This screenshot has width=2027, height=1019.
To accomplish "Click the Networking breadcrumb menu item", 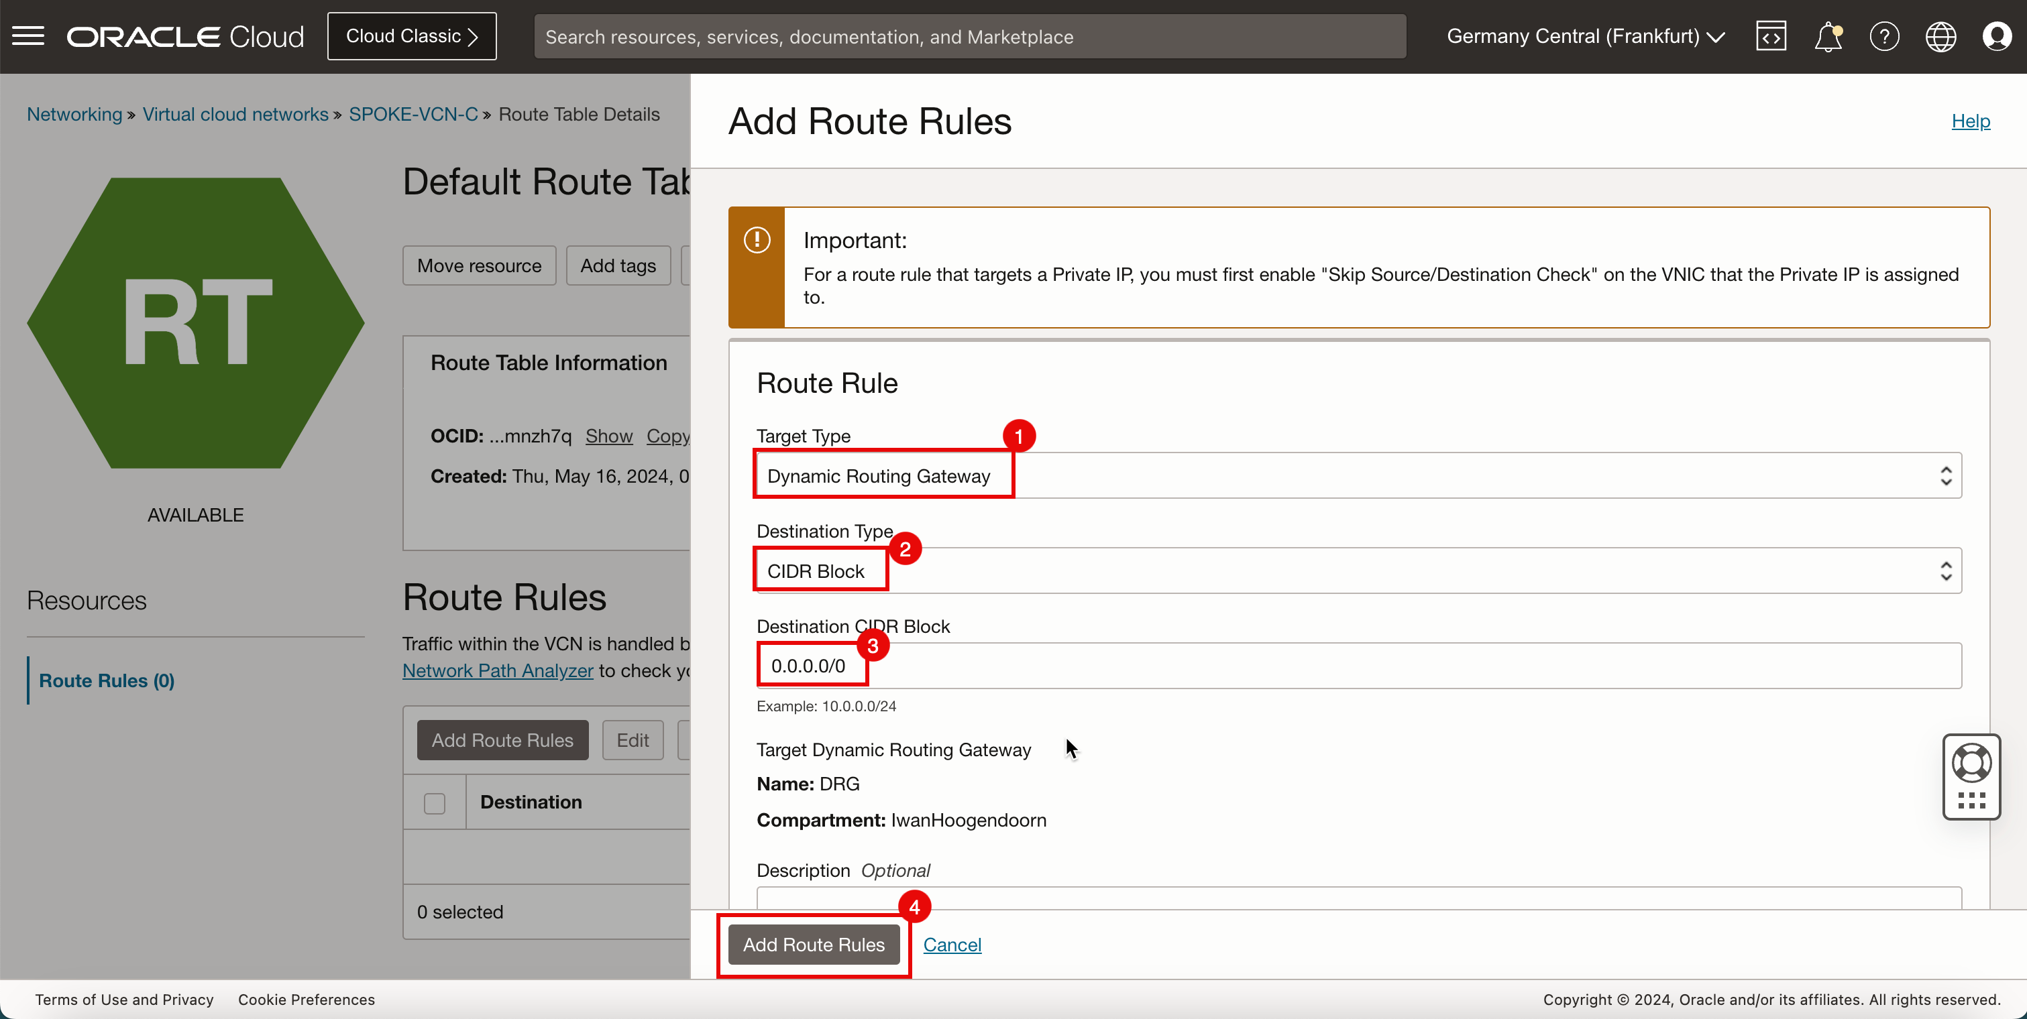I will 74,115.
